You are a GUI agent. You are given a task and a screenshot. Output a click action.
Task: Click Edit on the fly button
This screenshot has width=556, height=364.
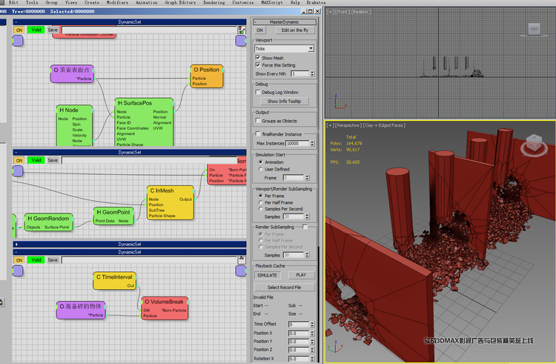(295, 30)
